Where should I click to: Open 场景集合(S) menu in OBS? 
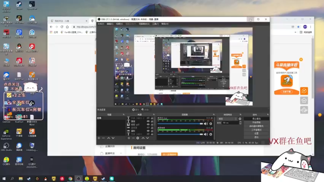(144, 24)
